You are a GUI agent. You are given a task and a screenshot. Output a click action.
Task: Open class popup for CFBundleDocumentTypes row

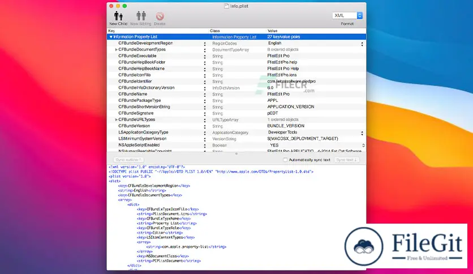[x=205, y=50]
